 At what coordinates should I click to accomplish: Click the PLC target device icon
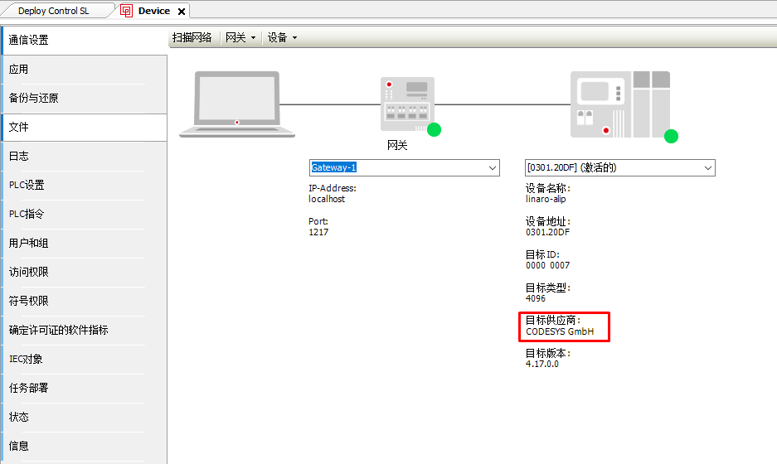point(620,104)
